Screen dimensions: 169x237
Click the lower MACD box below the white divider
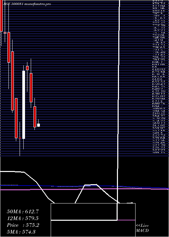click(93, 229)
